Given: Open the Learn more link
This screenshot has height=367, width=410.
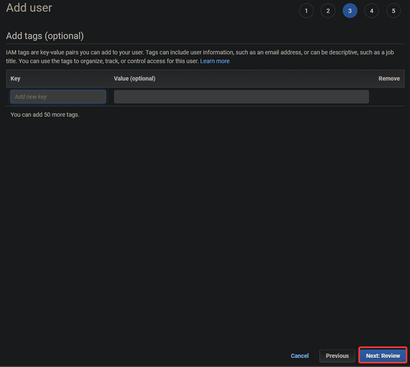Looking at the screenshot, I should coord(215,61).
